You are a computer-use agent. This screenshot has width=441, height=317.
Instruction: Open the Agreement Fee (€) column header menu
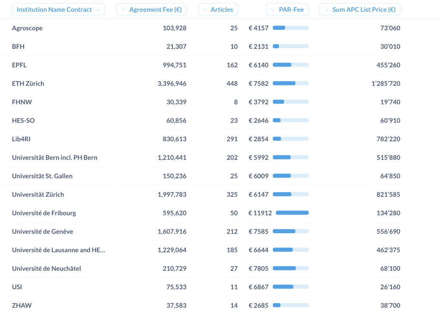coord(151,10)
